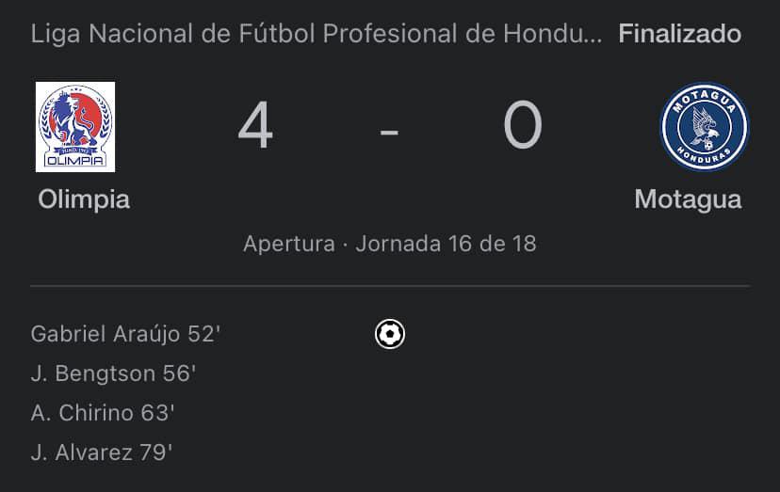Click the 52' goal minute
Screen dimensions: 780x492
[x=204, y=334]
